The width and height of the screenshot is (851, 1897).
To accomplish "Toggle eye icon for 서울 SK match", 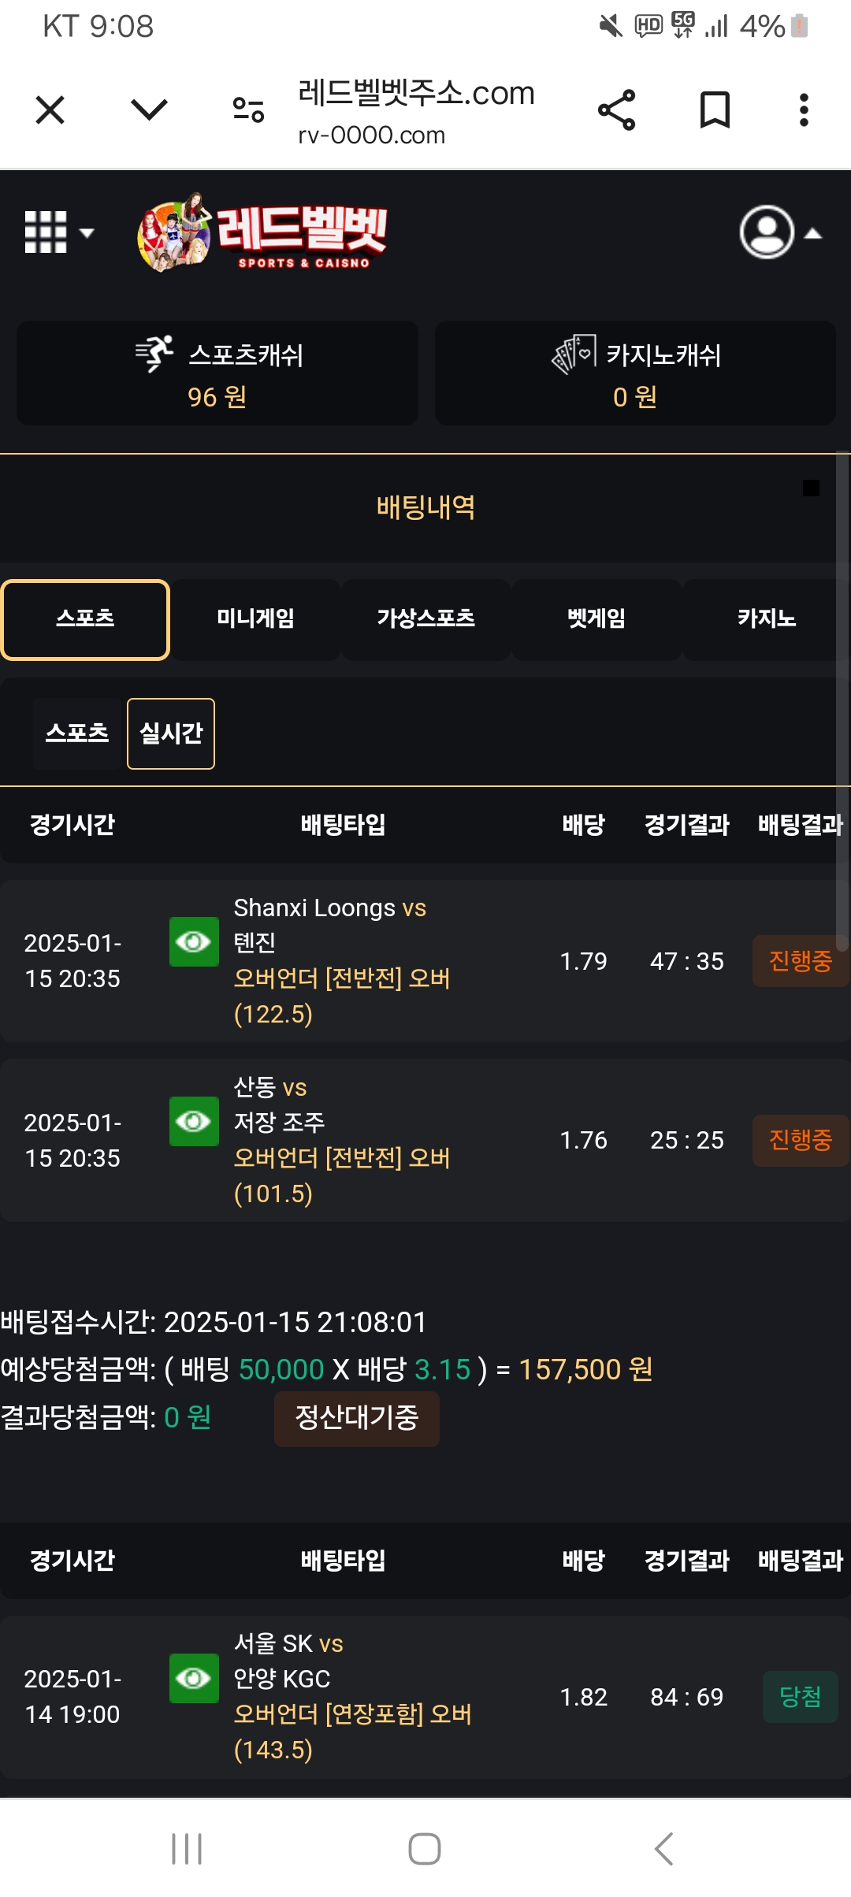I will click(194, 1678).
